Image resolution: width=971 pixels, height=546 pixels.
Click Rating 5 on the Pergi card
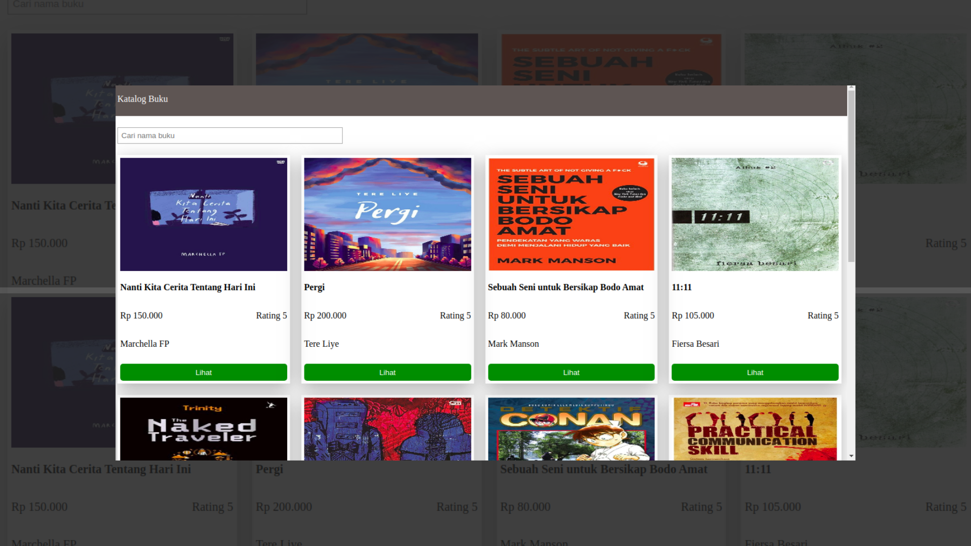[x=455, y=315]
